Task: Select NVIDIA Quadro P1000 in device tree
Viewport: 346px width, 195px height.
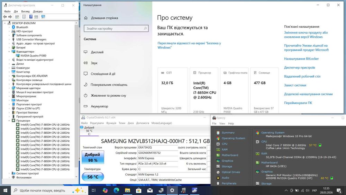Action: tap(33, 56)
